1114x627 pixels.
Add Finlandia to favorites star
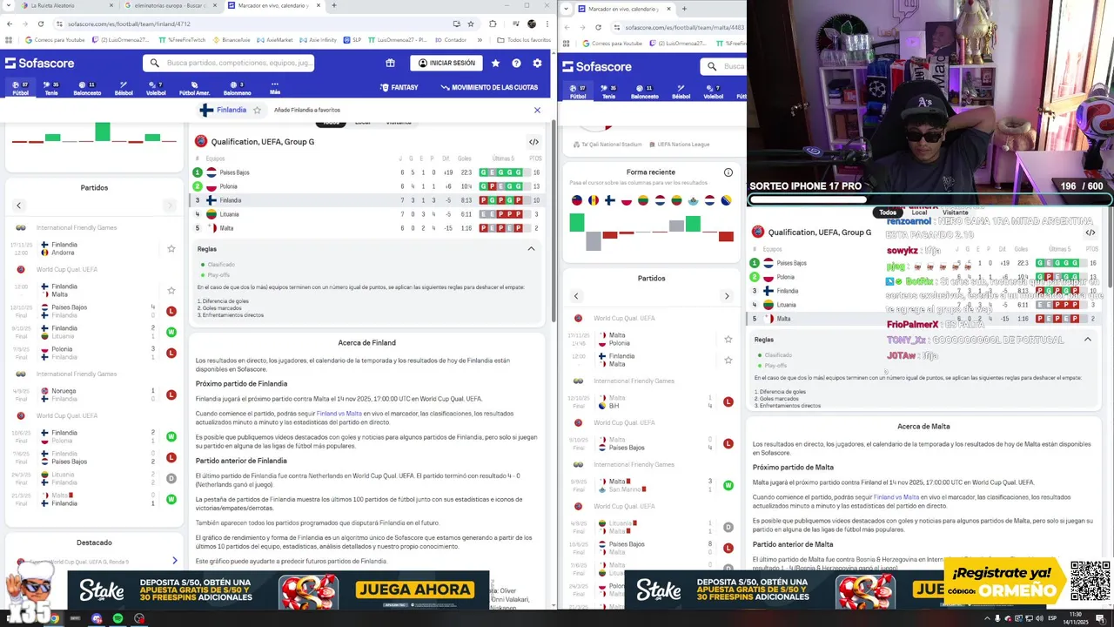[x=257, y=110]
